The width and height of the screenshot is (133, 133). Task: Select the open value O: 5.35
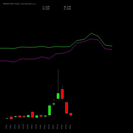pyautogui.click(x=46, y=9)
